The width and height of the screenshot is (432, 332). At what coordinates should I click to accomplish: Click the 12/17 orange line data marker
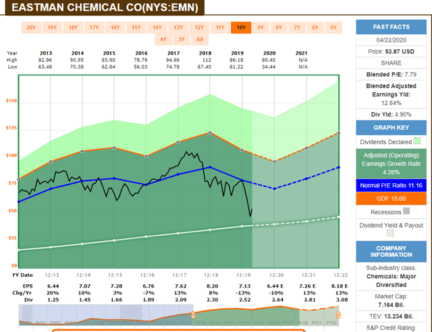[178, 142]
